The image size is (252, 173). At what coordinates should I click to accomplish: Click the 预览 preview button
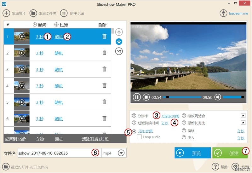pos(193,153)
